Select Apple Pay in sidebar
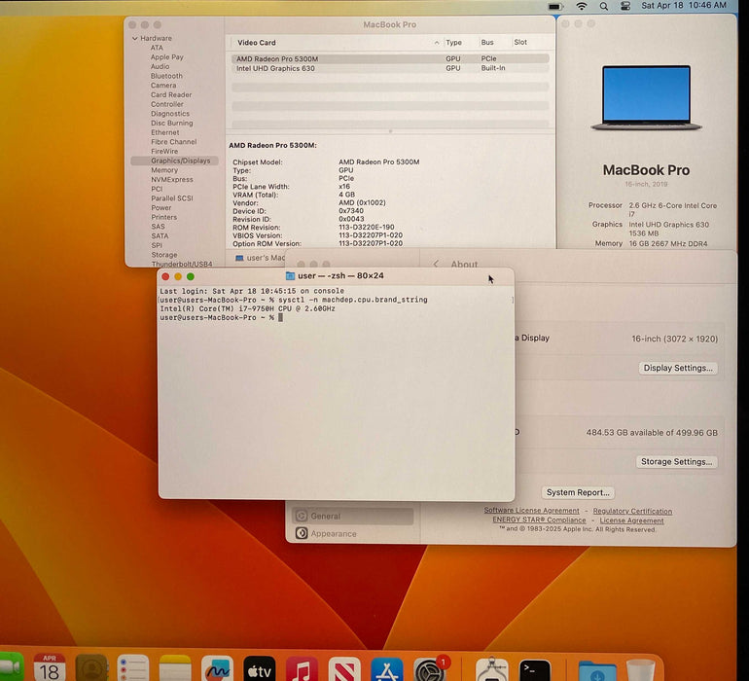Image resolution: width=749 pixels, height=681 pixels. tap(166, 56)
